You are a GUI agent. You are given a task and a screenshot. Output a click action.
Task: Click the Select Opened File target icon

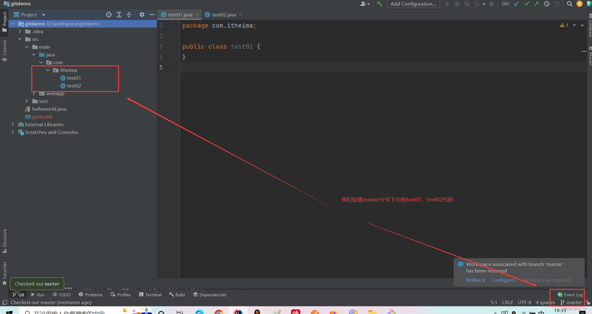[x=109, y=15]
